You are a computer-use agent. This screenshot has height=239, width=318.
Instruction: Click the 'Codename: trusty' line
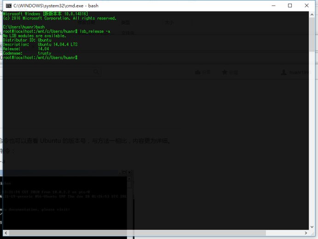click(x=27, y=53)
